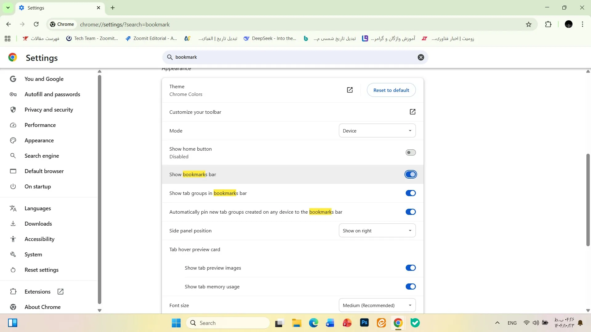Click the Reset to default button
This screenshot has height=332, width=591.
coord(391,90)
